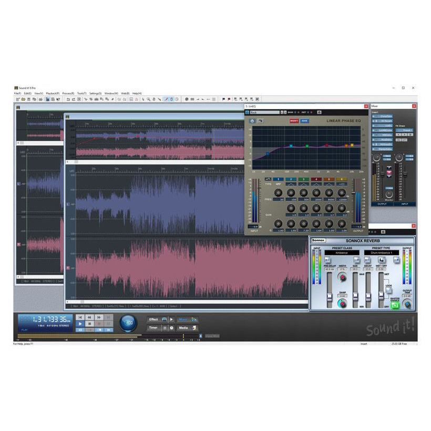Click the Stop transport button
The width and height of the screenshot is (431, 431).
[x=89, y=324]
